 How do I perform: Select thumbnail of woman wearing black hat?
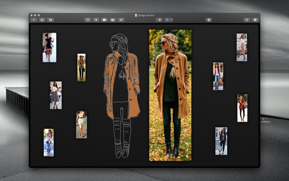tap(81, 67)
